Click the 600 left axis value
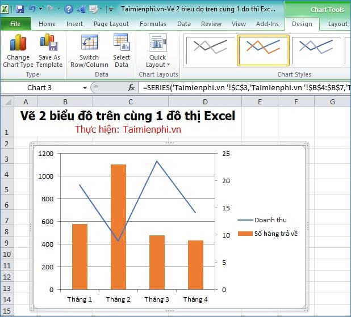 point(47,222)
